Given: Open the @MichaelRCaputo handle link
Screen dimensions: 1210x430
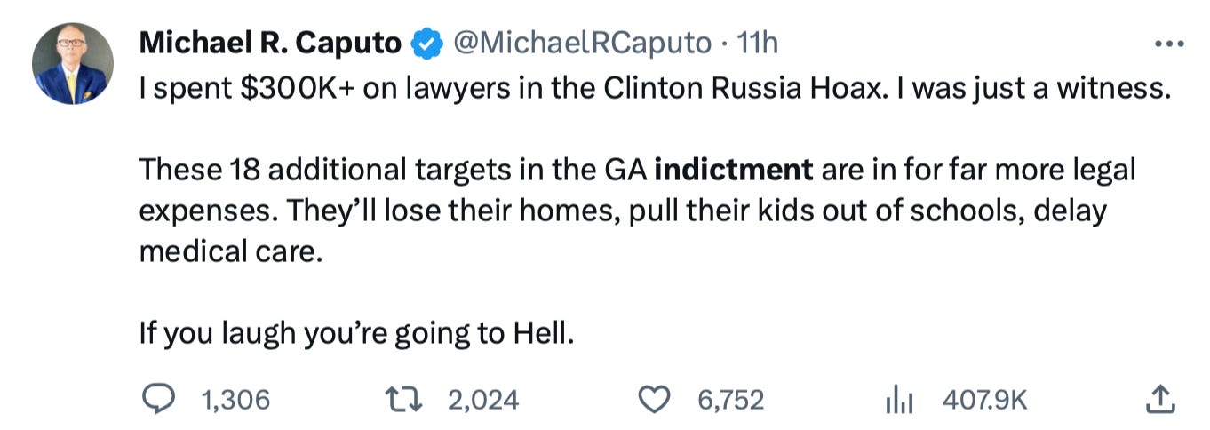Looking at the screenshot, I should [x=583, y=42].
